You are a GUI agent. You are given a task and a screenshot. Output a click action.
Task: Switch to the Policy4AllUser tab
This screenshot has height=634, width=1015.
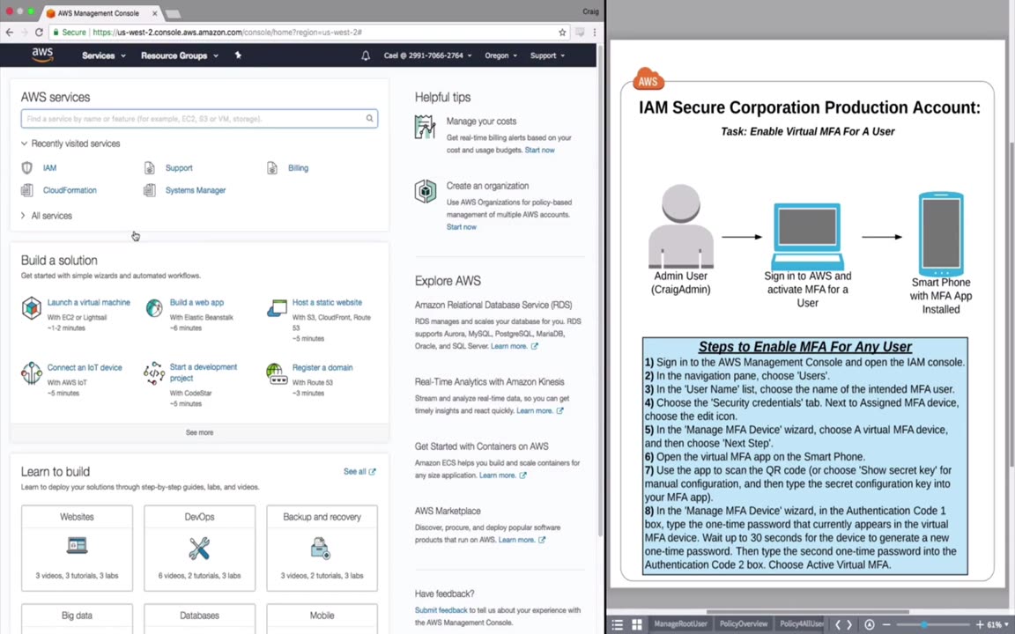(x=802, y=623)
